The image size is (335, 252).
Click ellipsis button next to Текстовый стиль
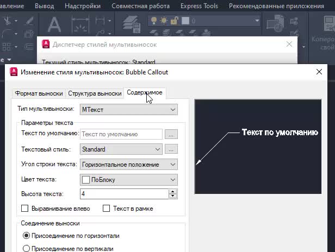click(x=171, y=149)
